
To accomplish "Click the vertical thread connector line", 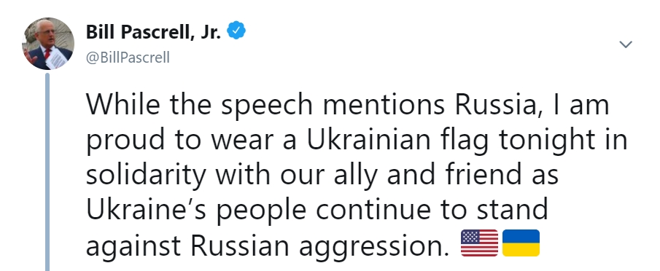I will [47, 172].
